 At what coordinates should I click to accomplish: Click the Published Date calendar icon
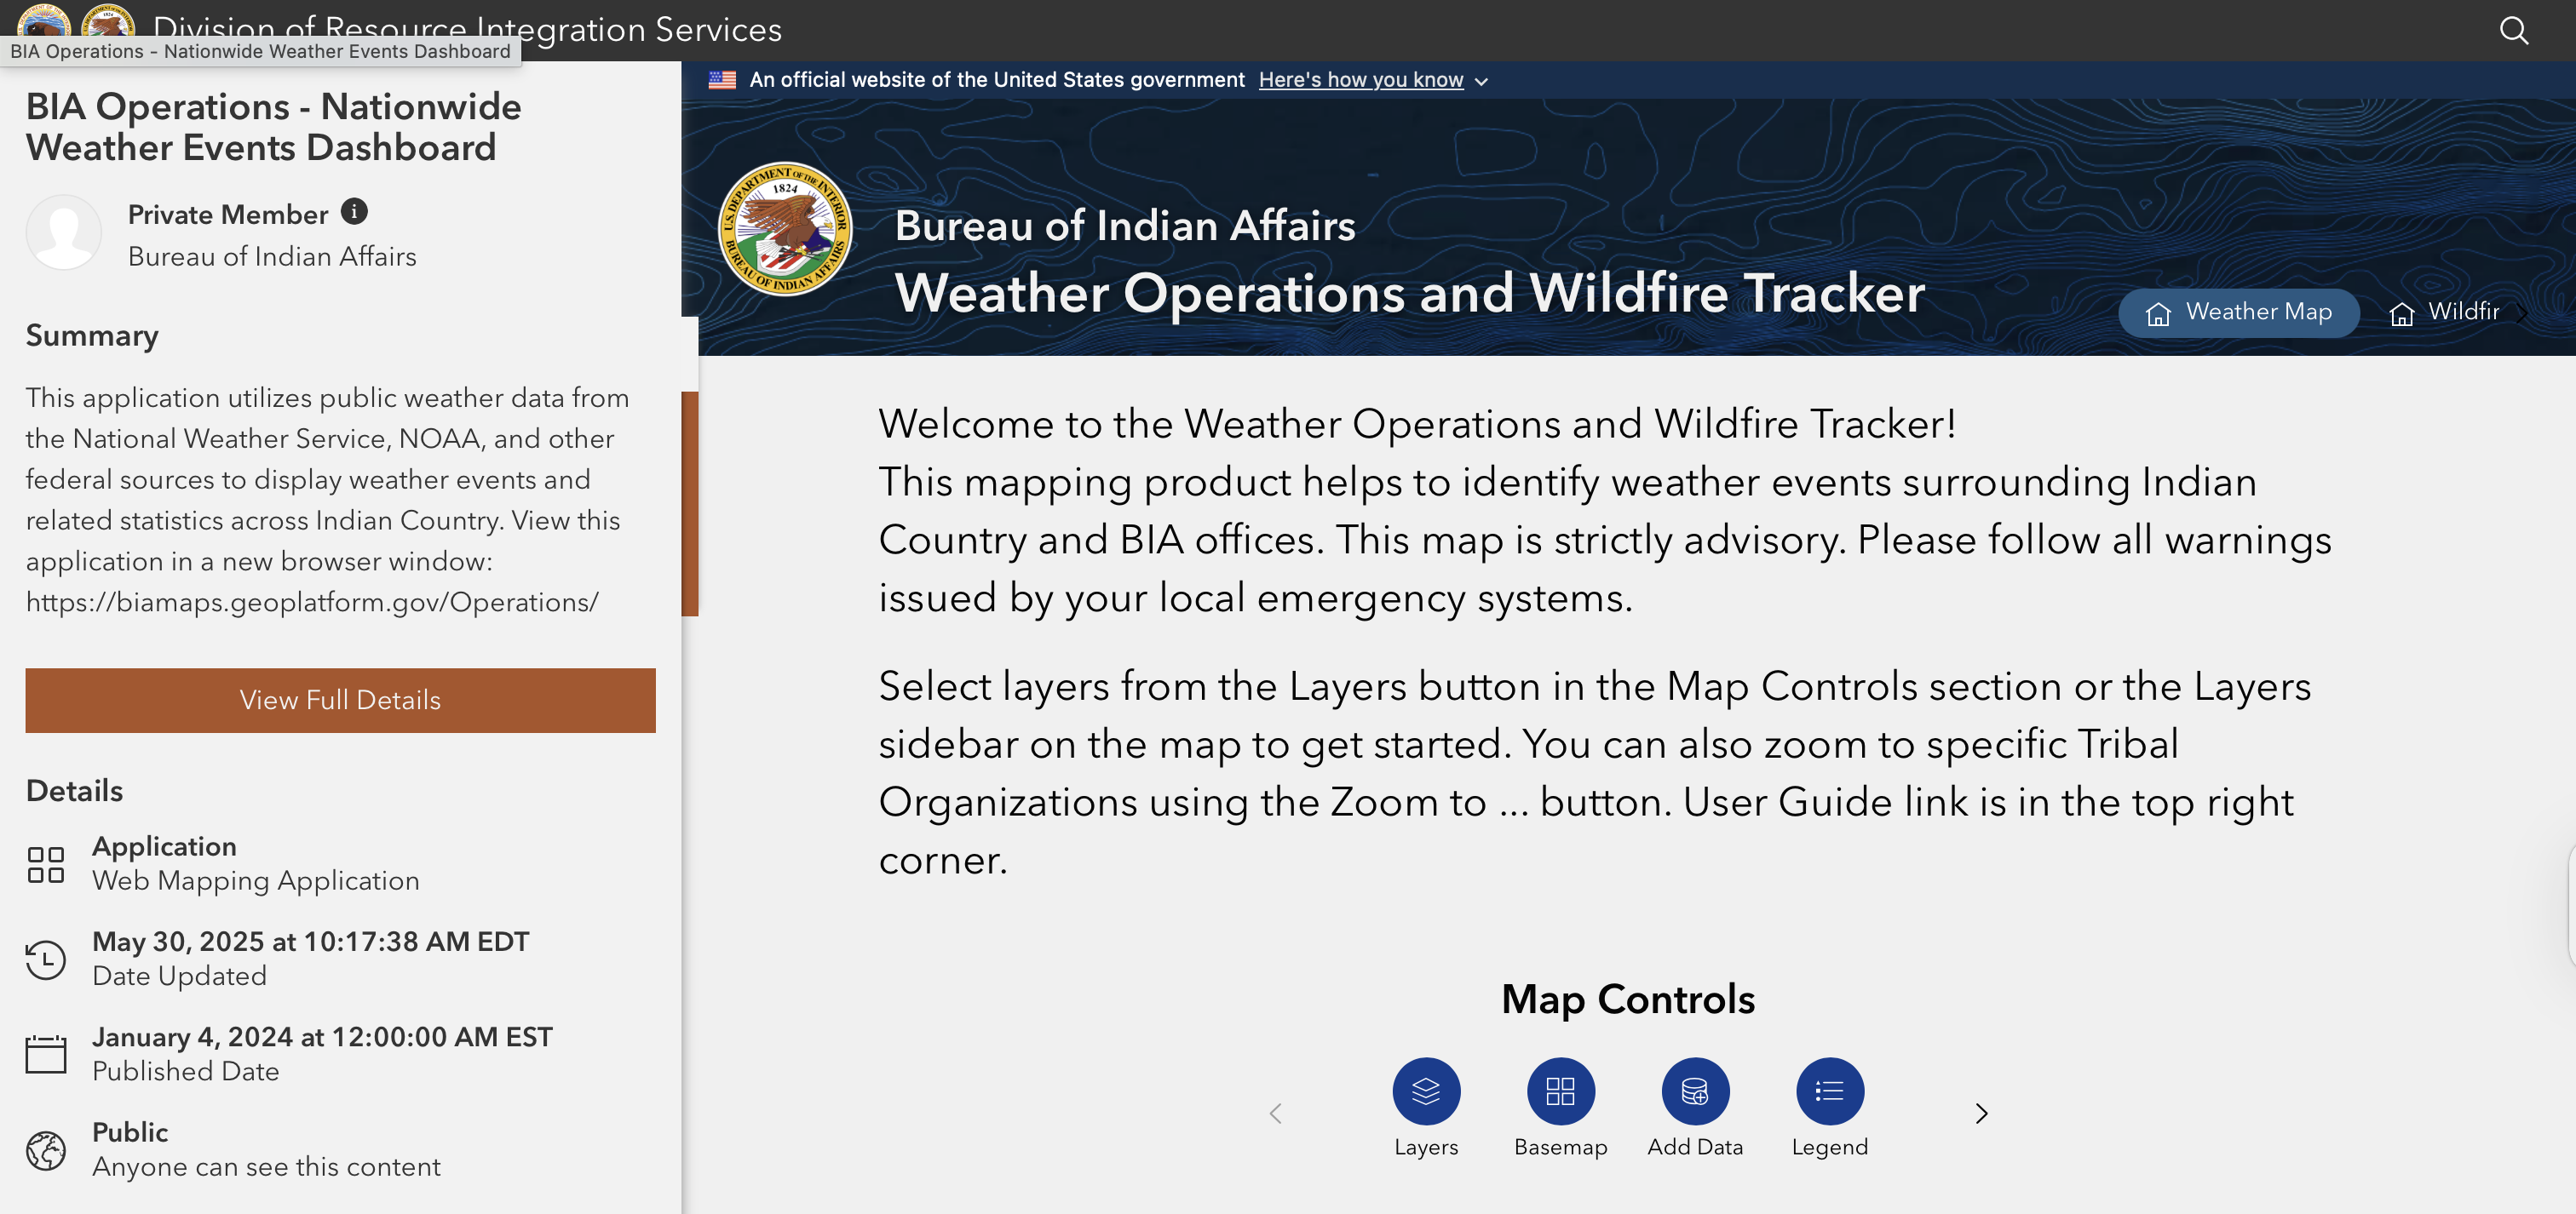(46, 1054)
